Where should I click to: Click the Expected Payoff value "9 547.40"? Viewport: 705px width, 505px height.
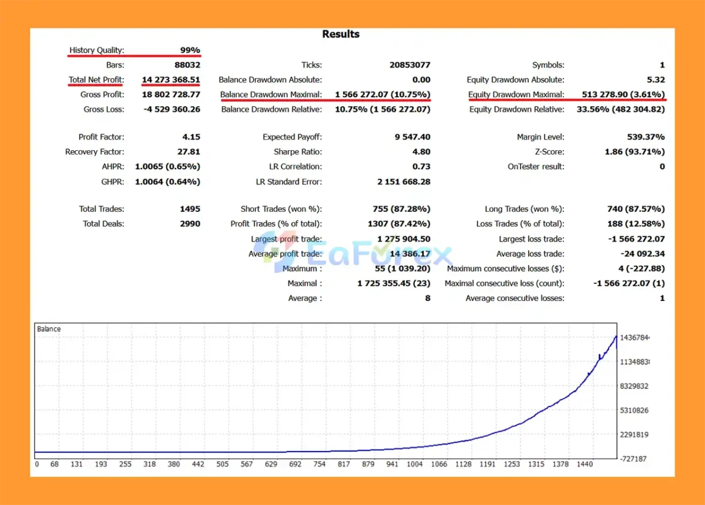[412, 137]
